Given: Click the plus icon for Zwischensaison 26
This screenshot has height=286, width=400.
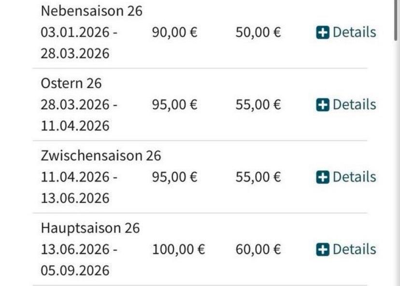Looking at the screenshot, I should pyautogui.click(x=322, y=177).
